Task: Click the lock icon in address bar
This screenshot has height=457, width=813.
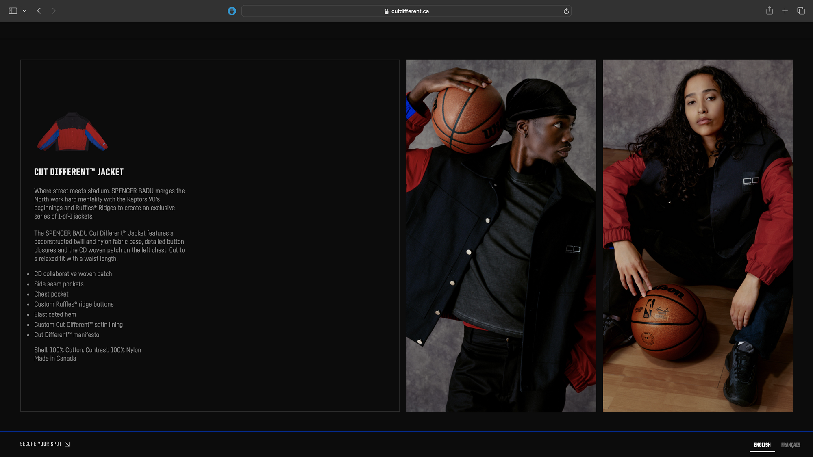Action: 386,11
